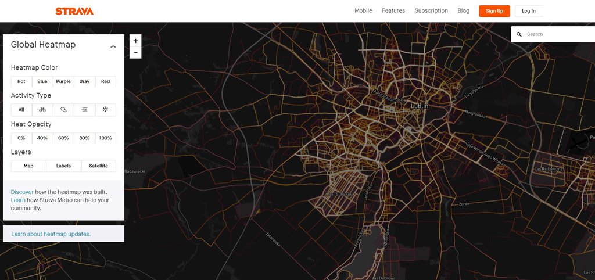Click the Turystyczna street label
595x280 pixels.
pyautogui.click(x=474, y=92)
